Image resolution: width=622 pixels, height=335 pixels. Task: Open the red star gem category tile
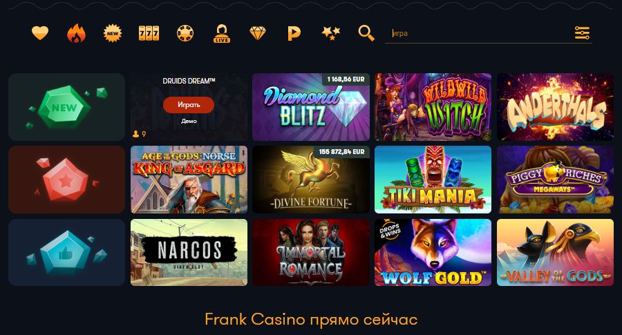click(x=66, y=180)
